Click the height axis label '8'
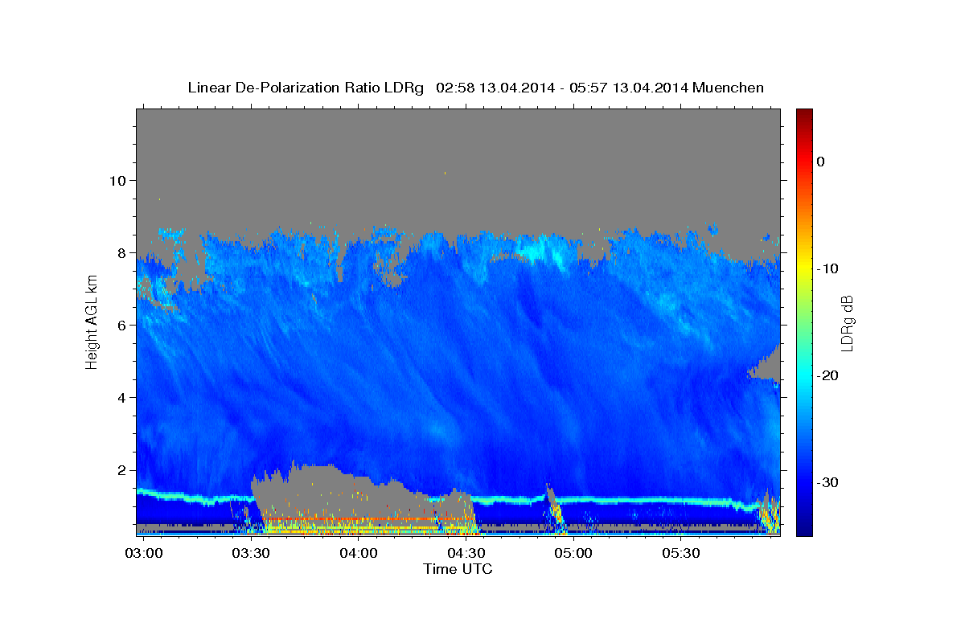The image size is (965, 643). 121,252
